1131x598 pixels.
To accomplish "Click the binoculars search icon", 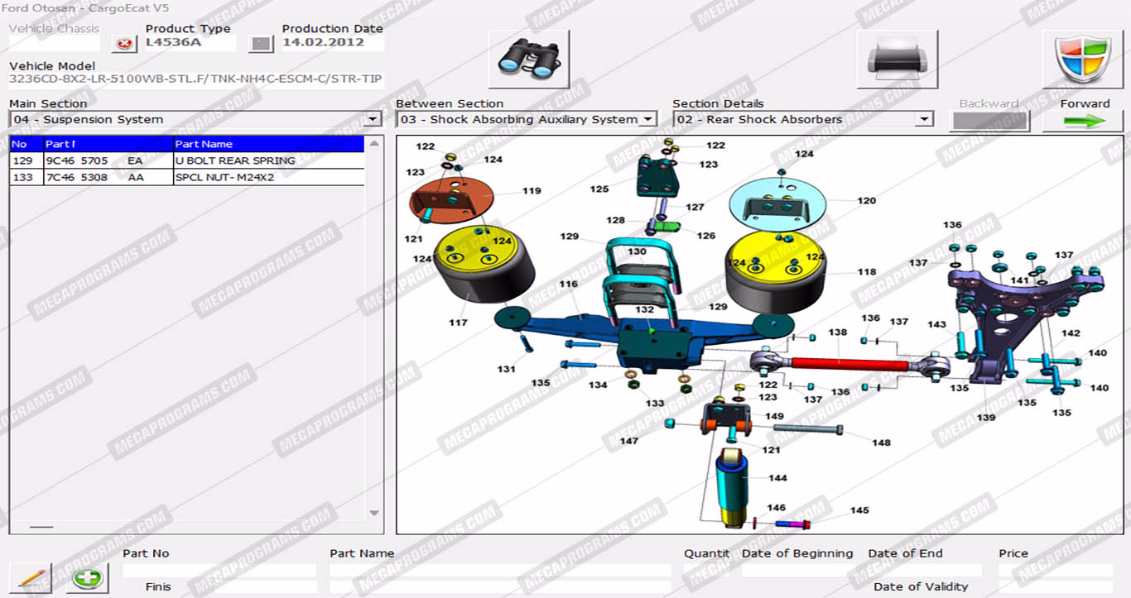I will (x=528, y=59).
